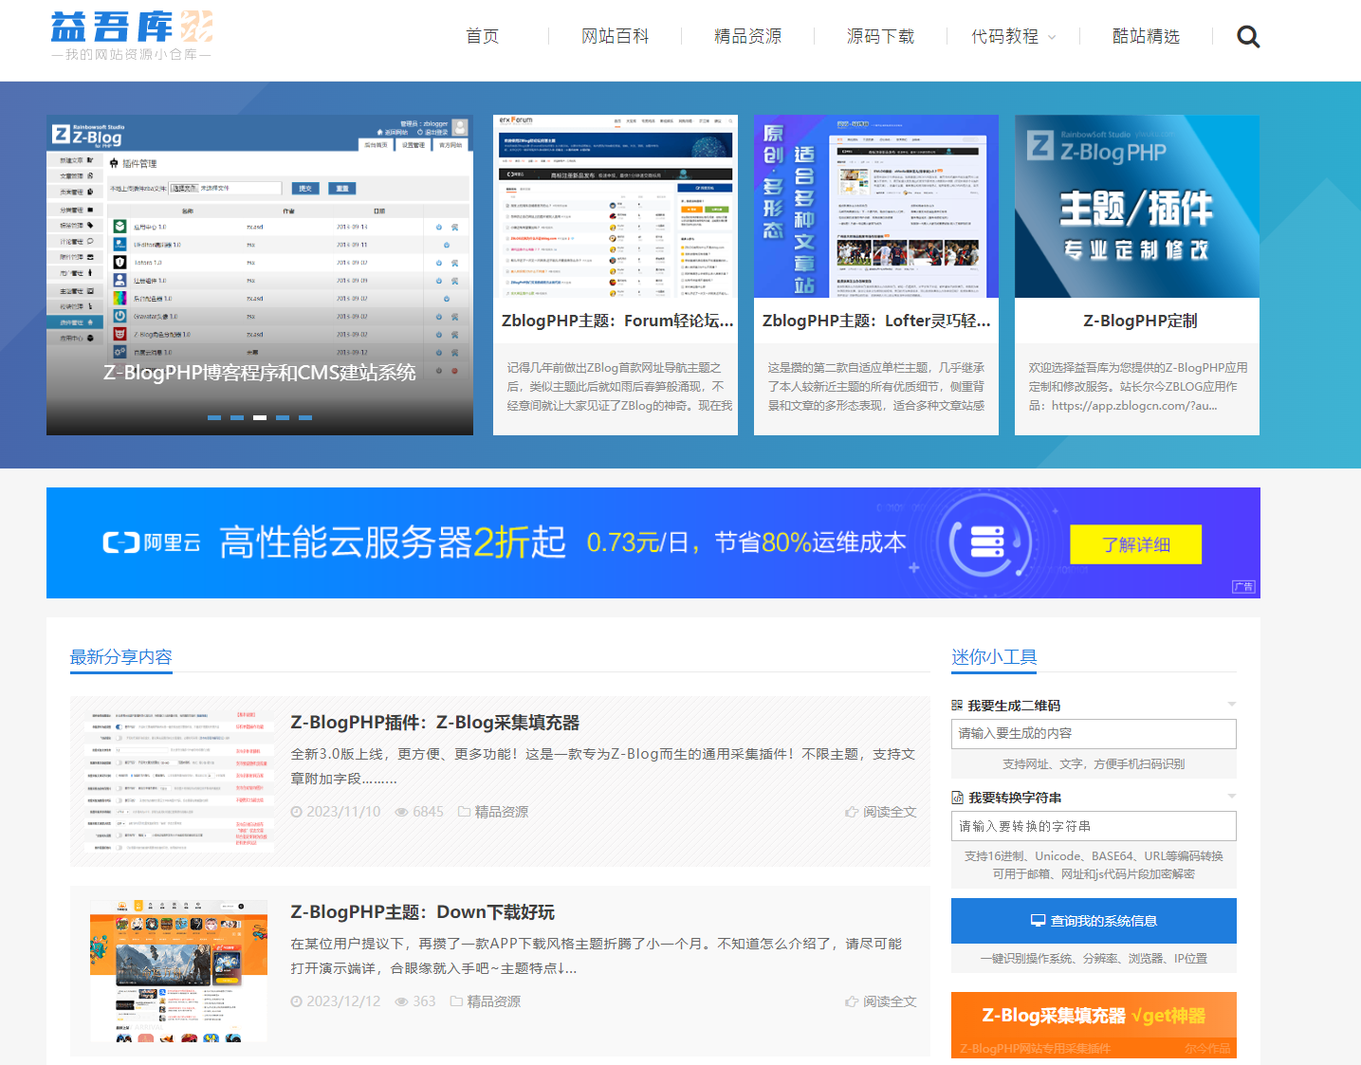Click the folder icon before the Down下载好玩 精品资源
The width and height of the screenshot is (1361, 1065).
(x=457, y=1001)
